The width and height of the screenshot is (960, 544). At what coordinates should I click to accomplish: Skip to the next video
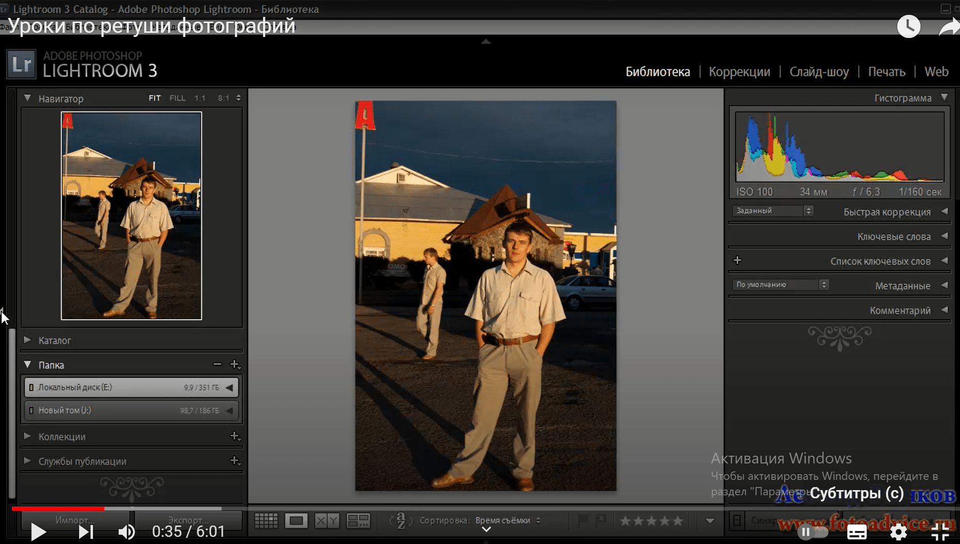[86, 532]
